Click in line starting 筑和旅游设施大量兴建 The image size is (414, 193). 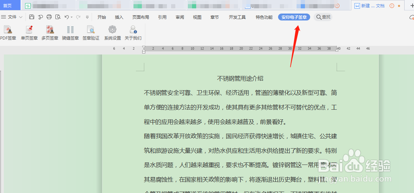240,151
